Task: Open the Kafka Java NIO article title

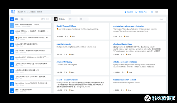Action: (28, 25)
